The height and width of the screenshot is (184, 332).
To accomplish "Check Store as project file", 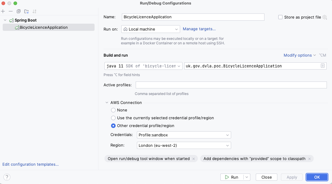I will coord(280,17).
